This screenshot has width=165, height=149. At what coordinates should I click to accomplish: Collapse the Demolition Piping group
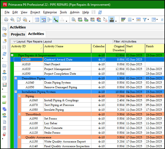[x=16, y=78]
